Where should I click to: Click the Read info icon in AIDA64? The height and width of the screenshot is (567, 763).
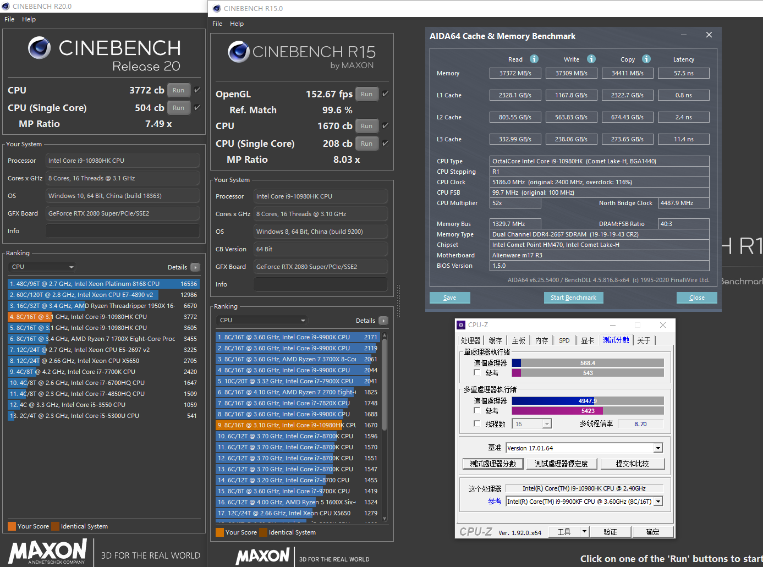point(534,59)
